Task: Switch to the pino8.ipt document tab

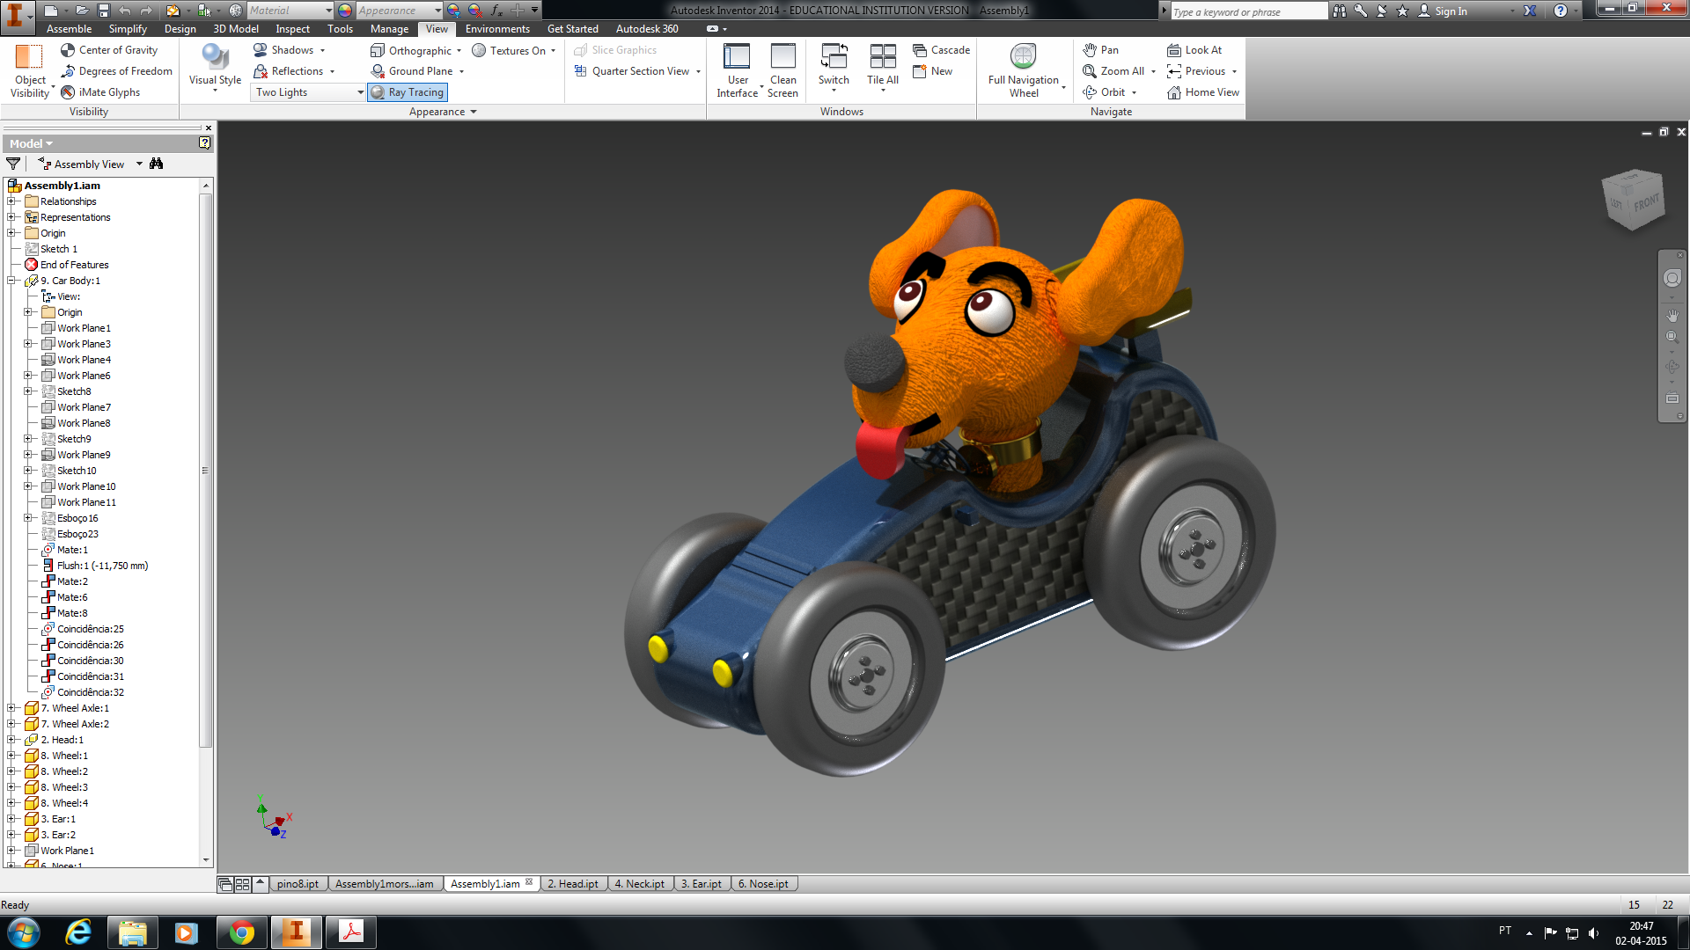Action: [x=298, y=884]
